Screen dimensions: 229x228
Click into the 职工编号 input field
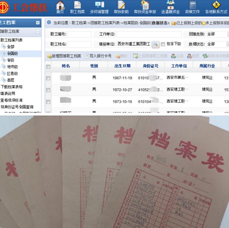pos(79,34)
